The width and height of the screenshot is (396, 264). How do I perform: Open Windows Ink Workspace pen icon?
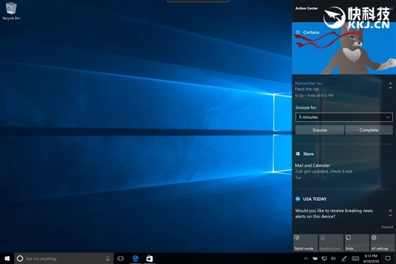click(345, 258)
